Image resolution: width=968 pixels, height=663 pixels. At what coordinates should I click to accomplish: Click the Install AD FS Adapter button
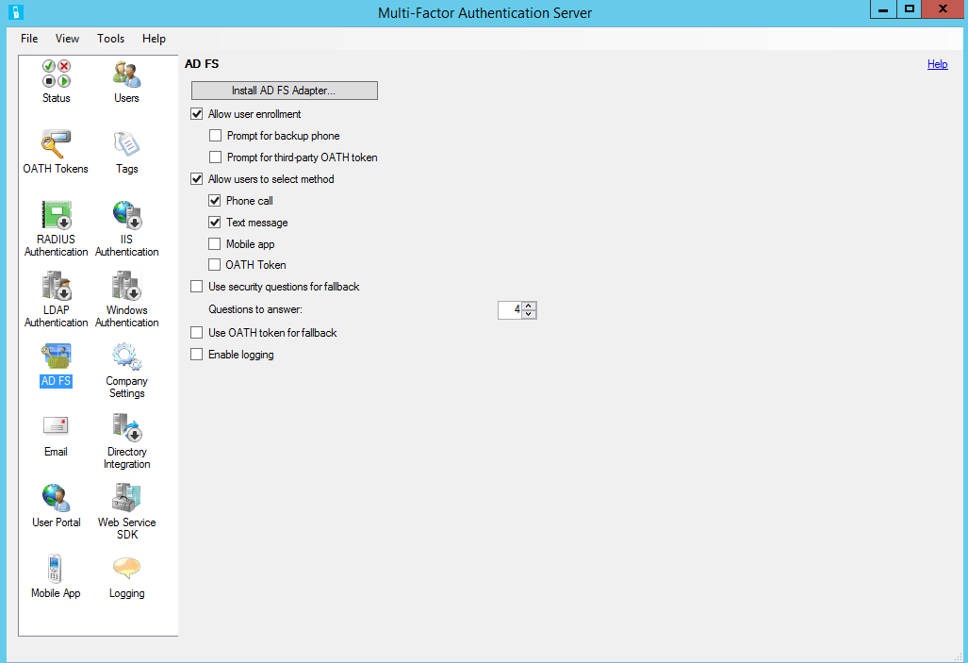(x=284, y=90)
